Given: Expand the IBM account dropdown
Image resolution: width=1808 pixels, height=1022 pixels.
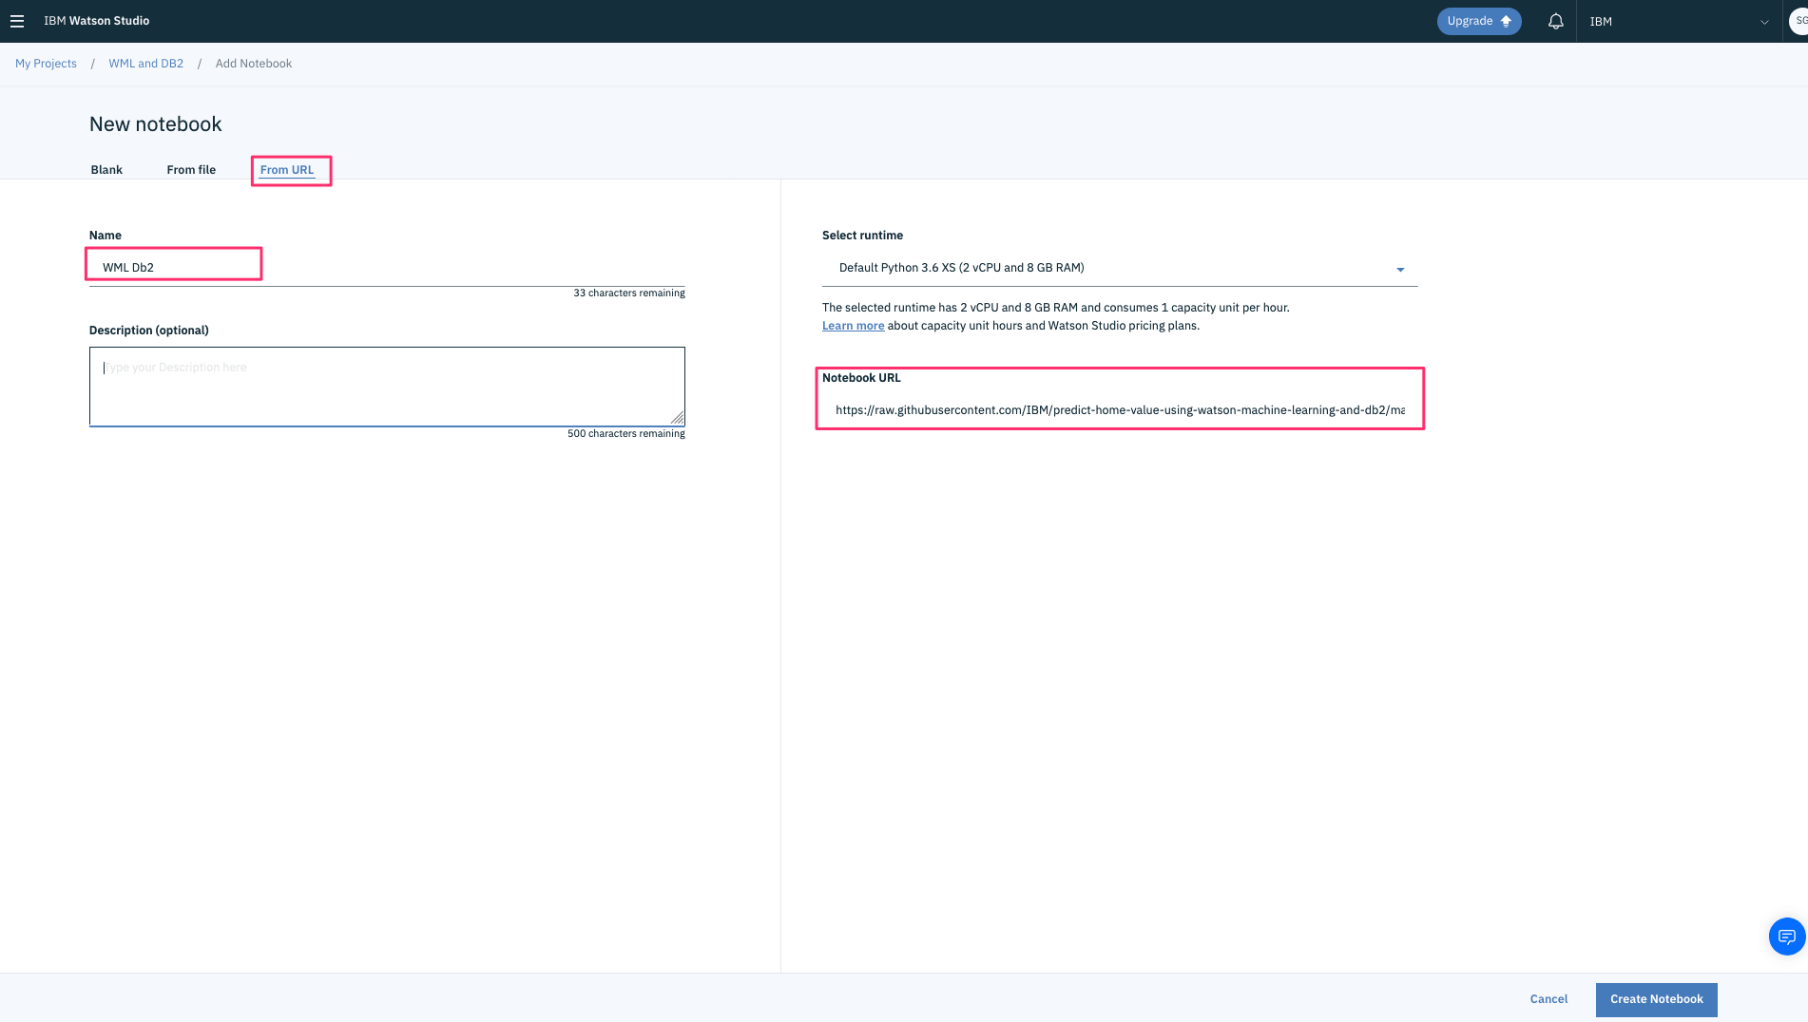Looking at the screenshot, I should coord(1679,21).
